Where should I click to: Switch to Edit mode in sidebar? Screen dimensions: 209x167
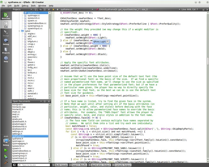[x=6, y=24]
